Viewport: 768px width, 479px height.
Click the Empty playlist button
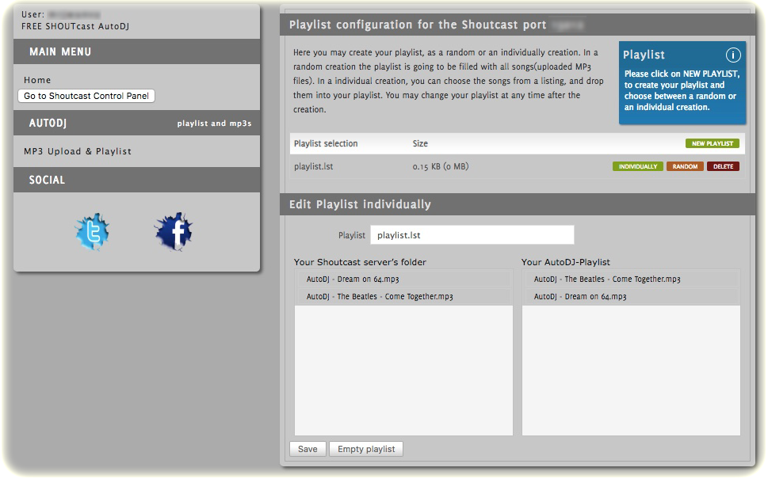(x=366, y=449)
